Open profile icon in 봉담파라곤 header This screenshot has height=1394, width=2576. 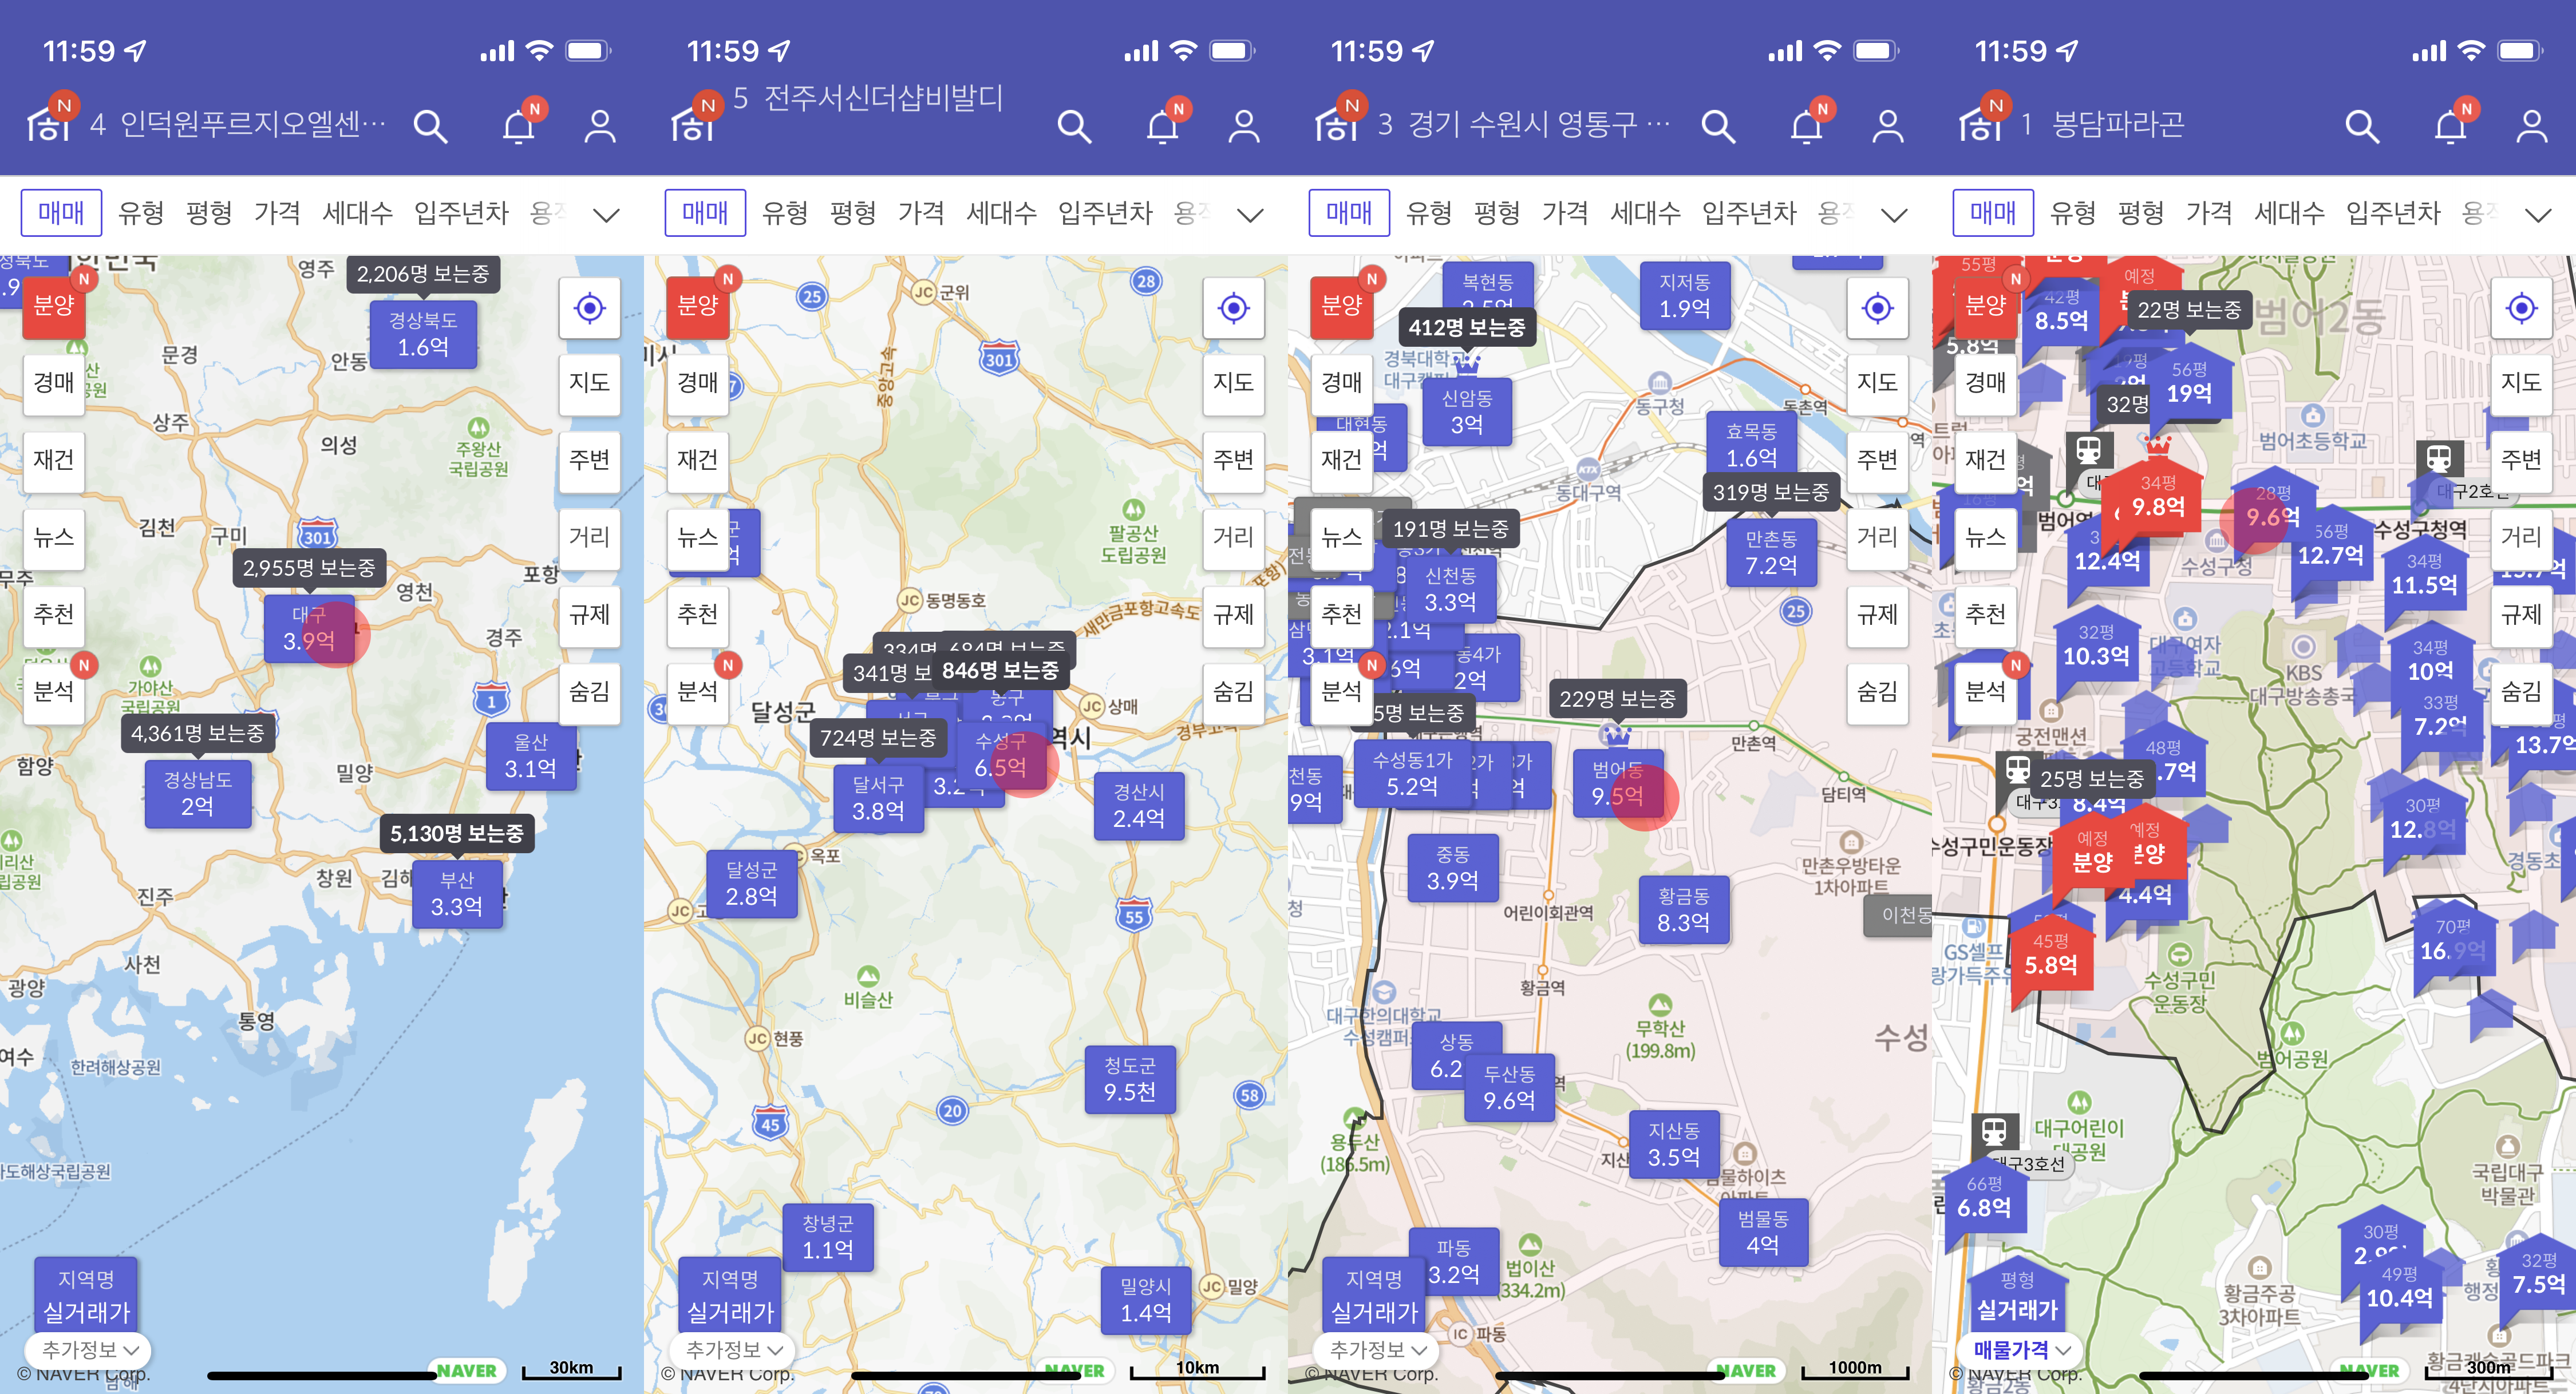point(2531,127)
